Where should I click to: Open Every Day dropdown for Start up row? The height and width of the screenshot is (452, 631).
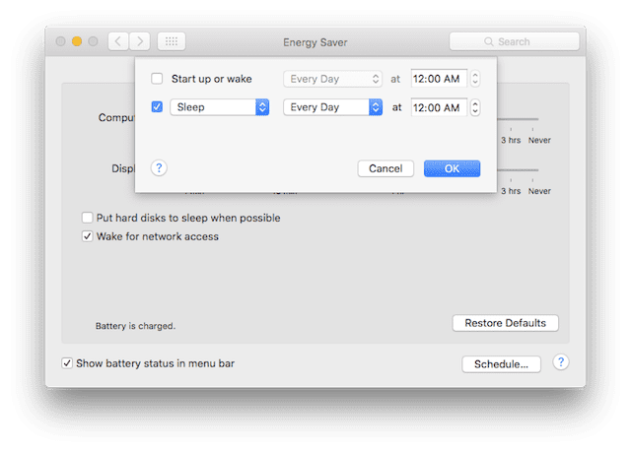(332, 79)
